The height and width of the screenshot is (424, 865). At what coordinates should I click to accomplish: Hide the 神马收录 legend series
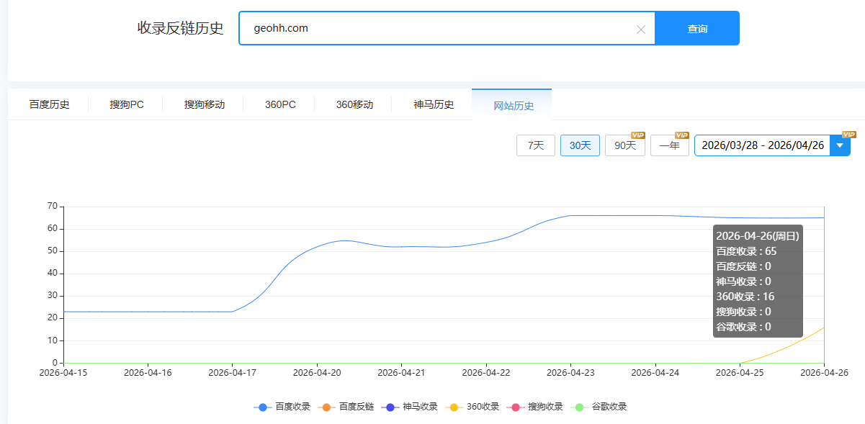[411, 407]
